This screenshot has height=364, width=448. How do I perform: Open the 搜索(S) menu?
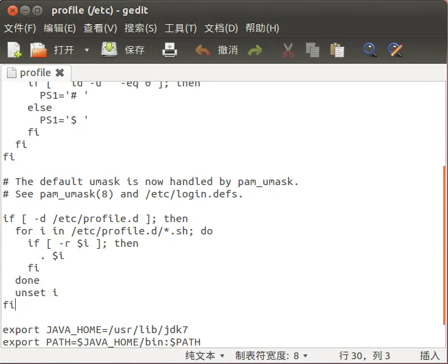click(141, 28)
